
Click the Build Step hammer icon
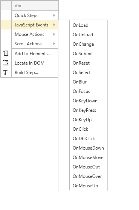pos(6,72)
